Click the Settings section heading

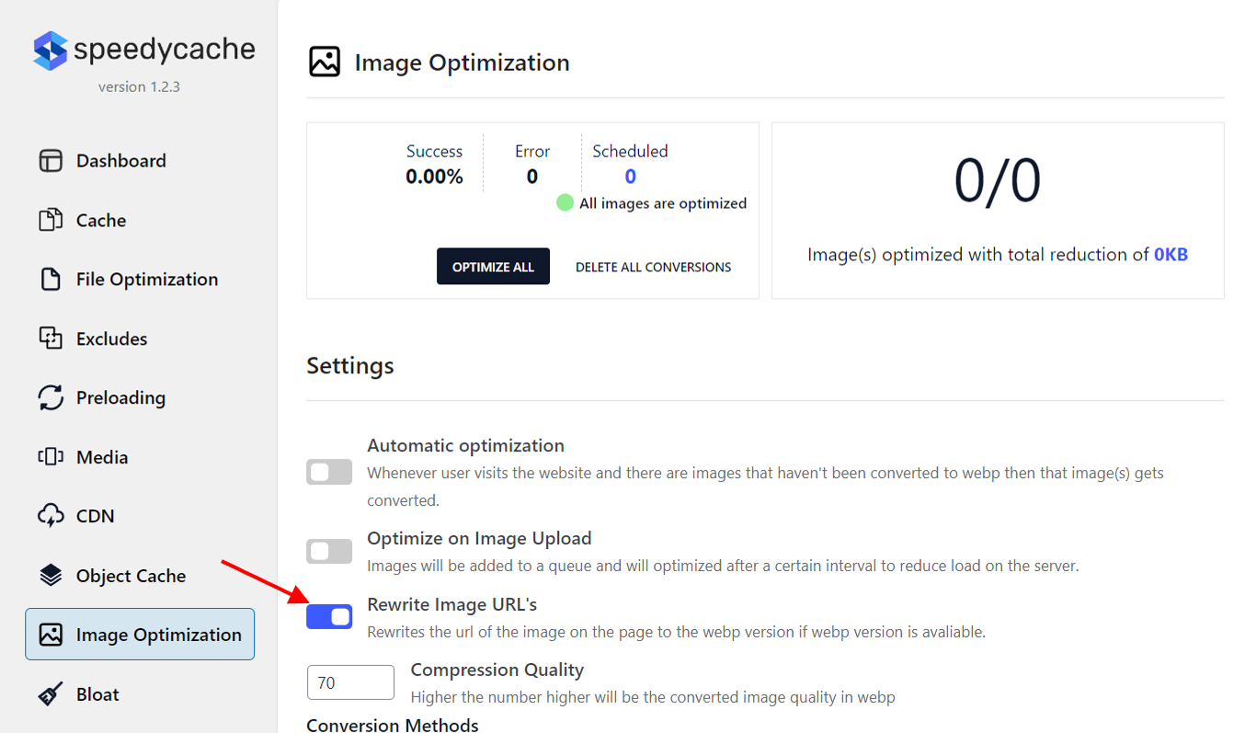(350, 366)
